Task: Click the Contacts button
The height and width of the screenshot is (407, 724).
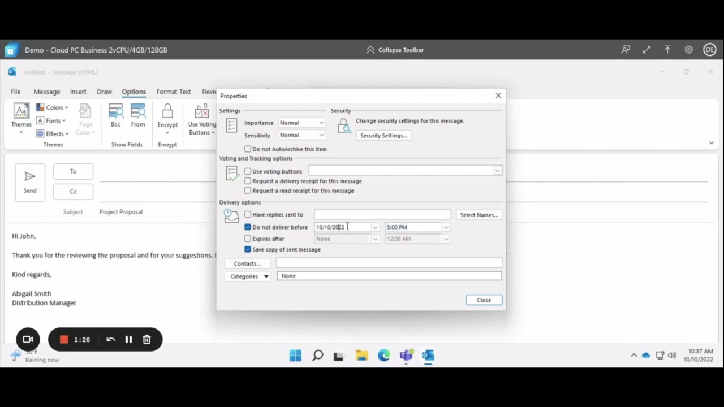Action: coord(247,263)
